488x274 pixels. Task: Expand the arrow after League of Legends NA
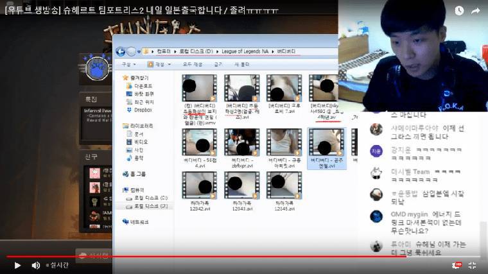pyautogui.click(x=273, y=51)
